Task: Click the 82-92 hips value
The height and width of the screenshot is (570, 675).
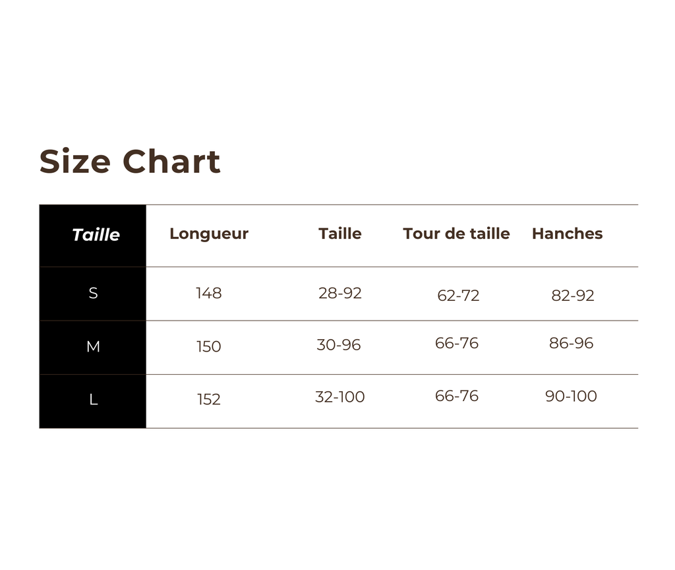Action: [573, 296]
